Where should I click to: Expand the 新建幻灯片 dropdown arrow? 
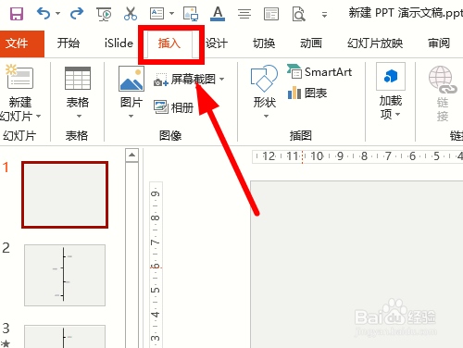[39, 117]
